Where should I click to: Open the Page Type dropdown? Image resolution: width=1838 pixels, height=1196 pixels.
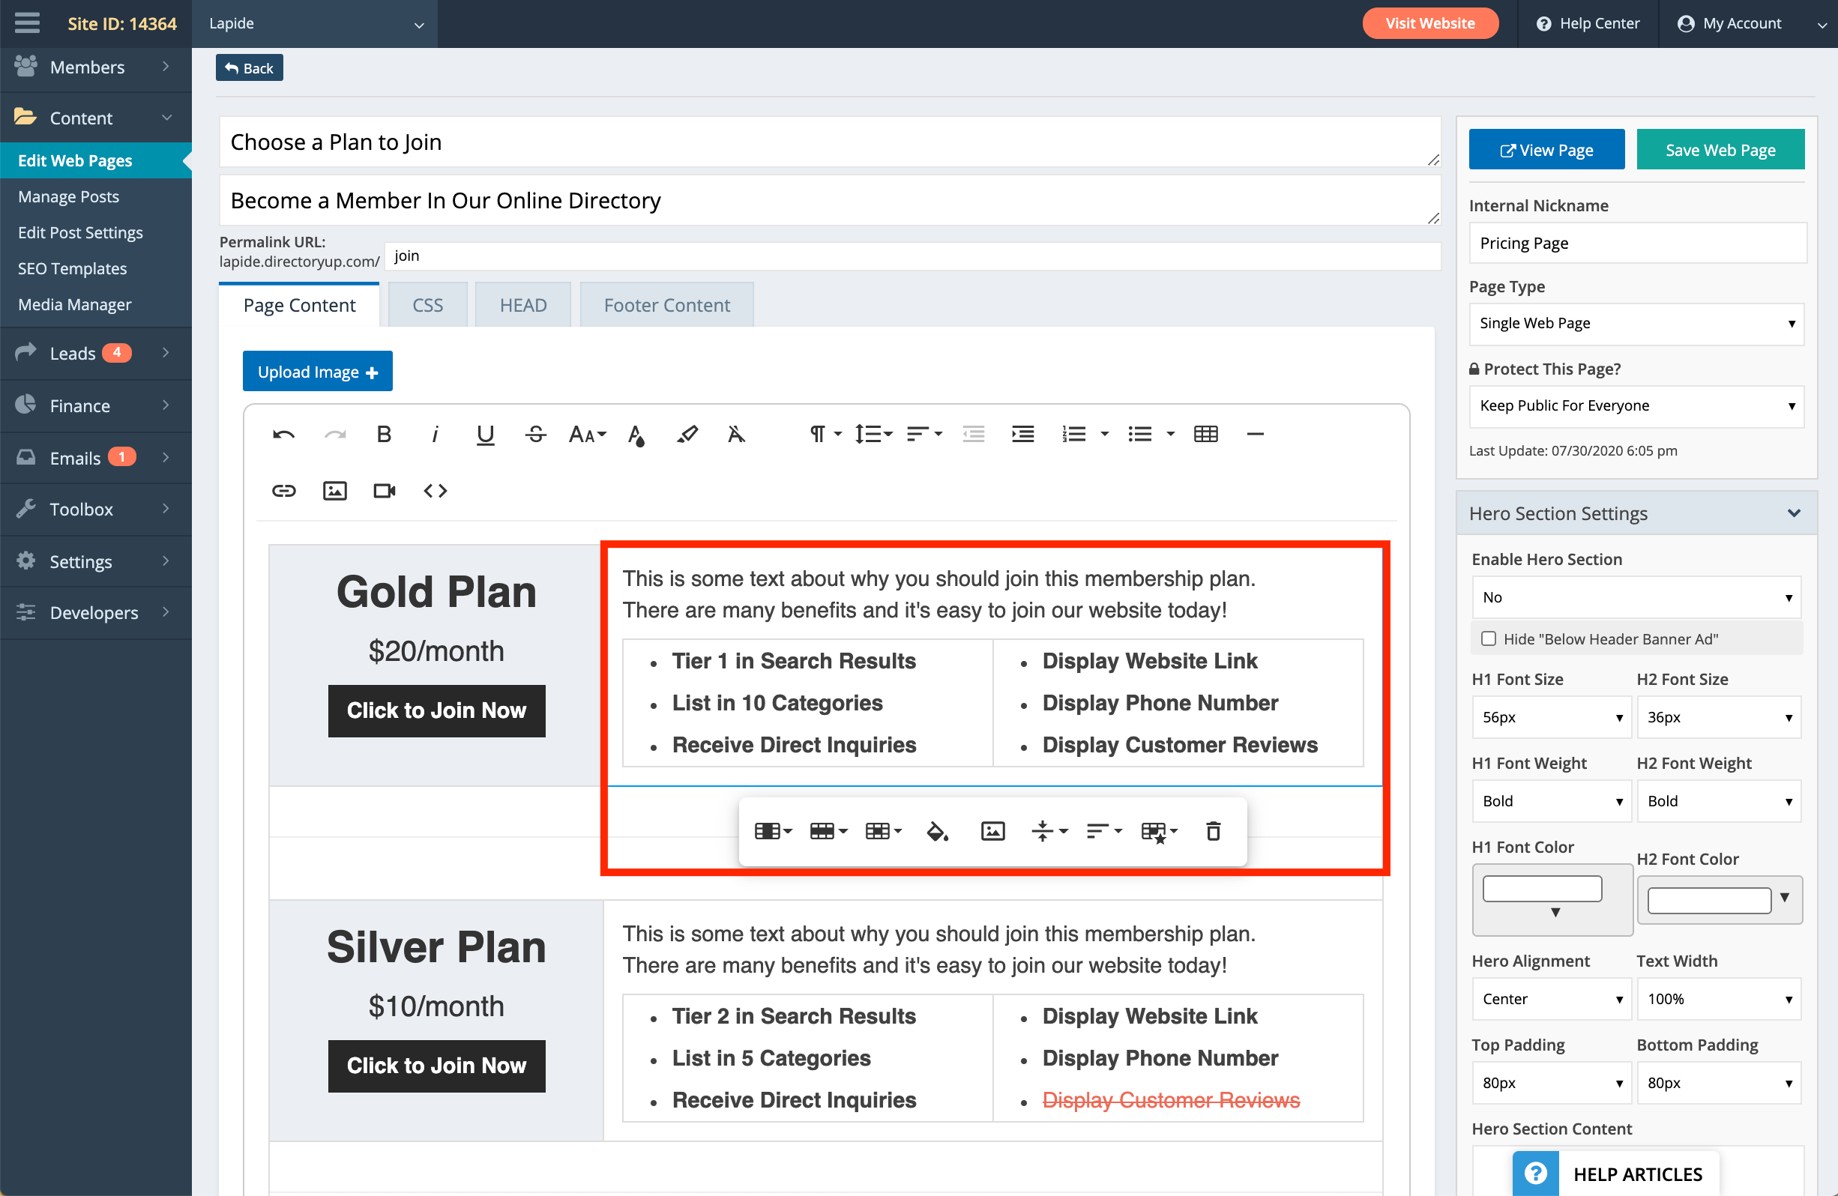click(x=1635, y=323)
